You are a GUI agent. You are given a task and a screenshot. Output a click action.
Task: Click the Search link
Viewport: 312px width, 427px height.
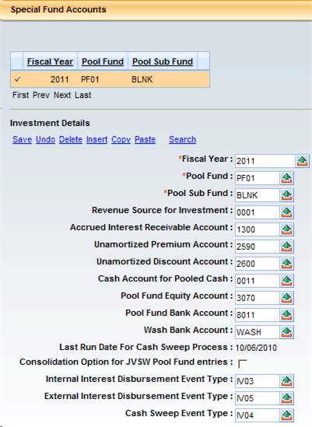coord(182,139)
